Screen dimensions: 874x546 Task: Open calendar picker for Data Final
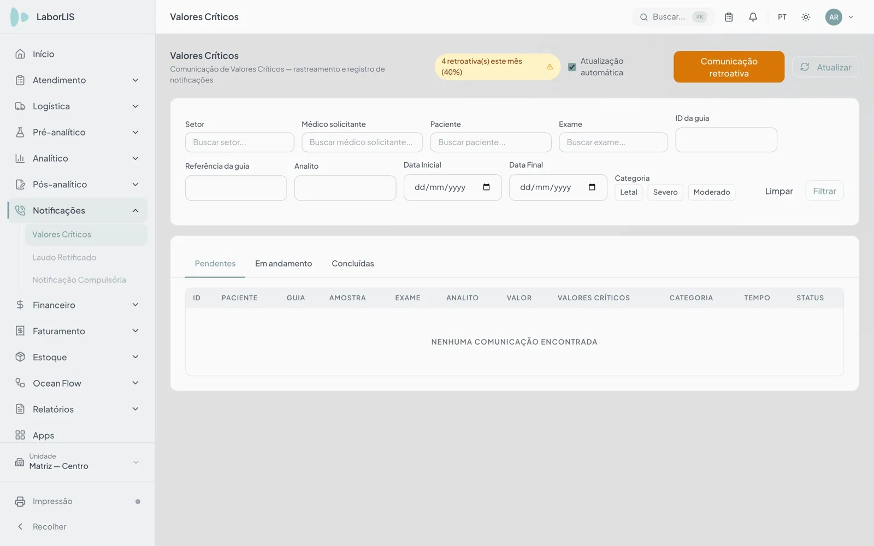coord(592,187)
